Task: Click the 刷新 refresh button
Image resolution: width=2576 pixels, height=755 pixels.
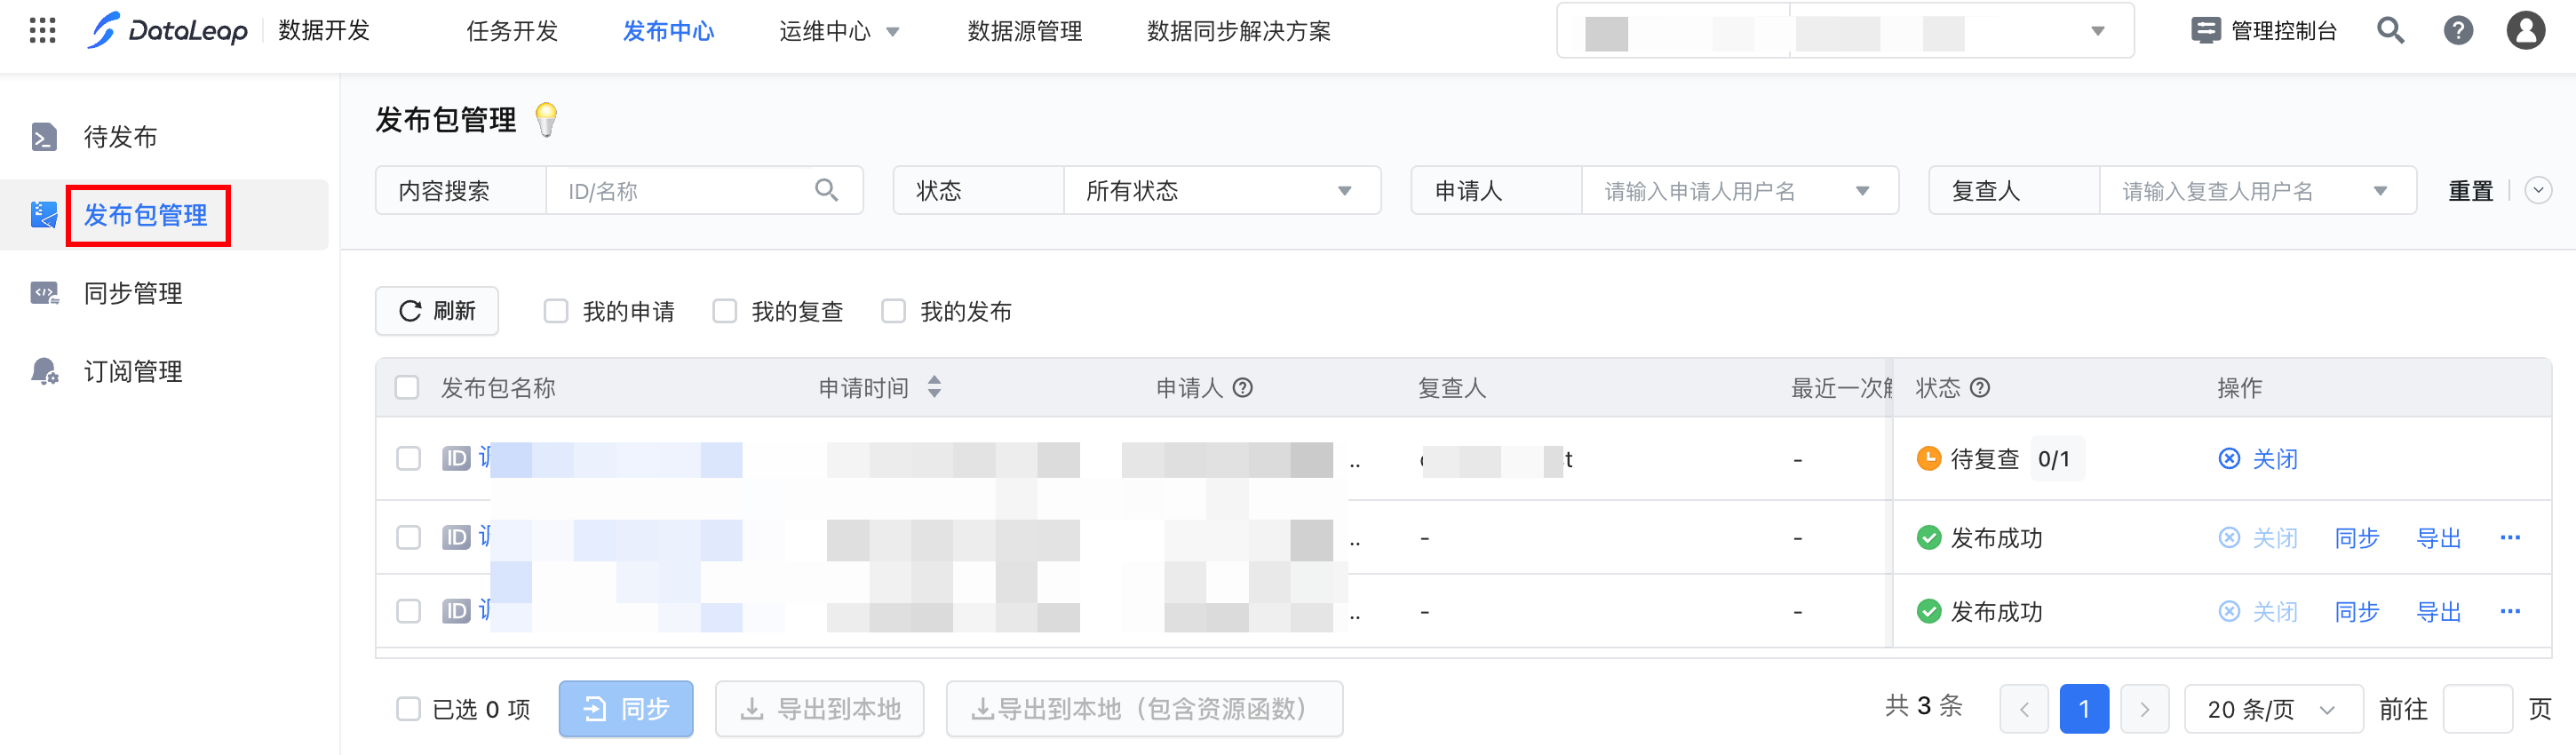Action: 437,311
